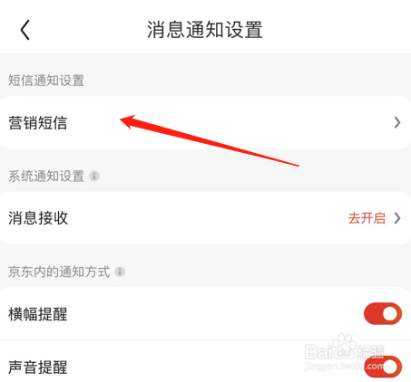Click the Baidu paw print icon

click(343, 346)
